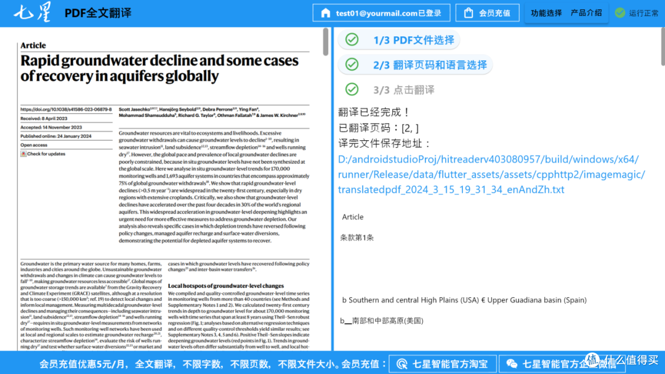Click 'Check for updates' icon in the PDF
The width and height of the screenshot is (665, 374).
[x=23, y=154]
